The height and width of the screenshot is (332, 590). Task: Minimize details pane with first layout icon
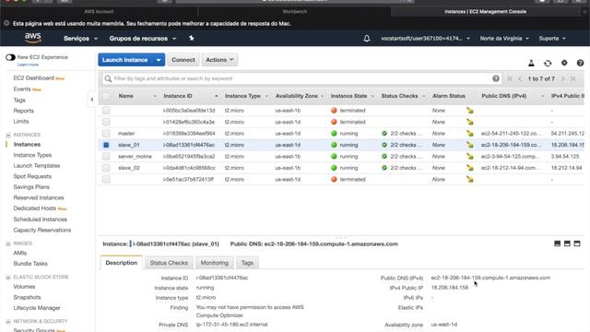(557, 243)
